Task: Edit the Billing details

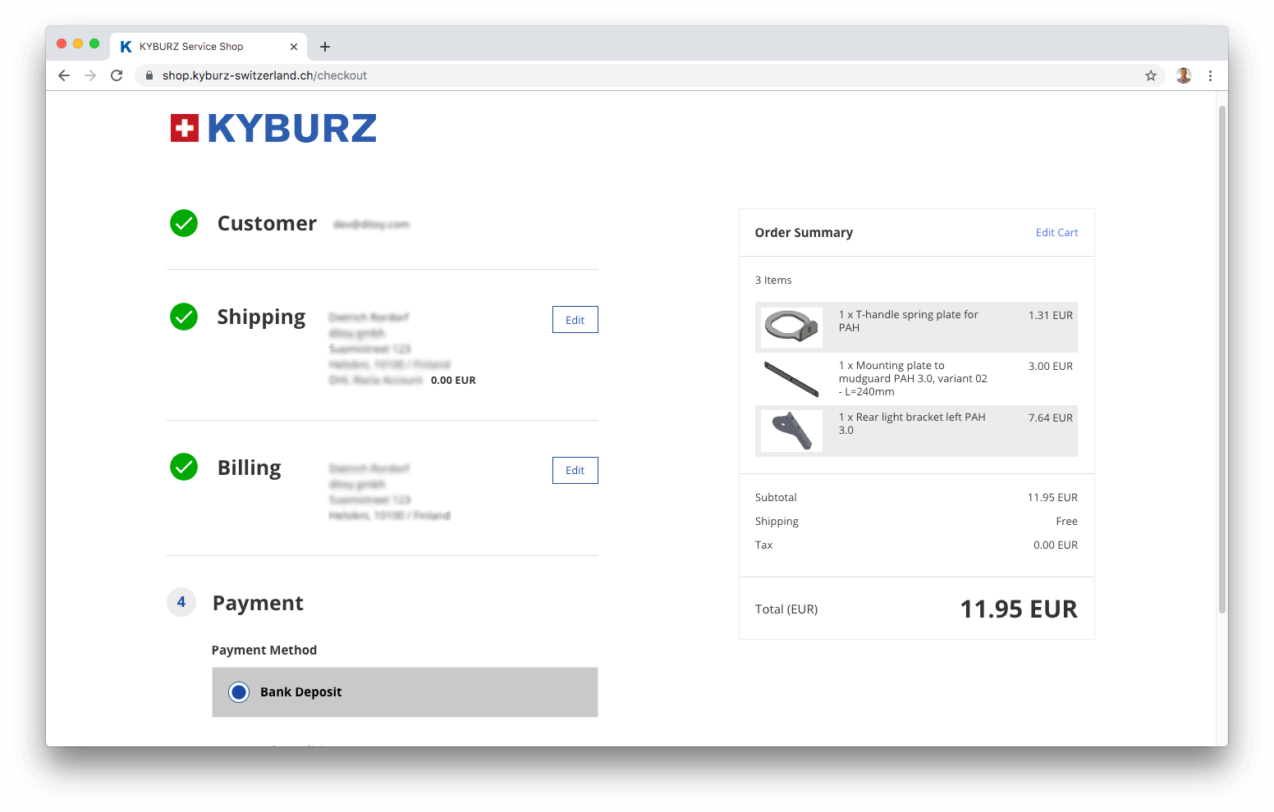Action: tap(575, 471)
